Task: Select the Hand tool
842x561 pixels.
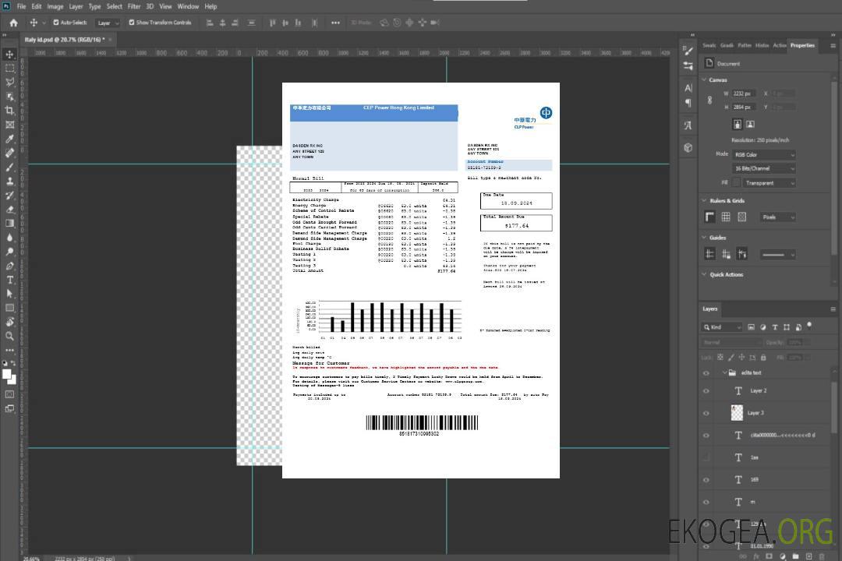Action: [9, 322]
